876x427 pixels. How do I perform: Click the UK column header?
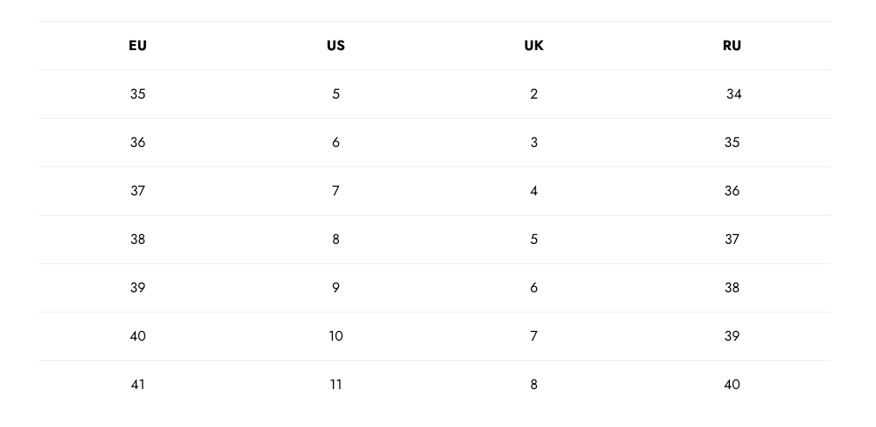(534, 46)
